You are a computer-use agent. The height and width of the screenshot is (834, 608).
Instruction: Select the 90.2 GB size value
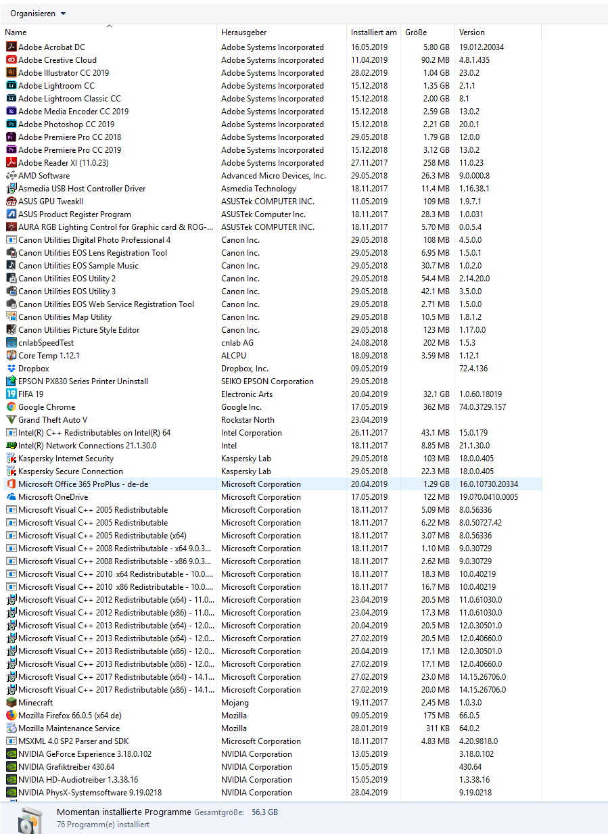tap(435, 60)
